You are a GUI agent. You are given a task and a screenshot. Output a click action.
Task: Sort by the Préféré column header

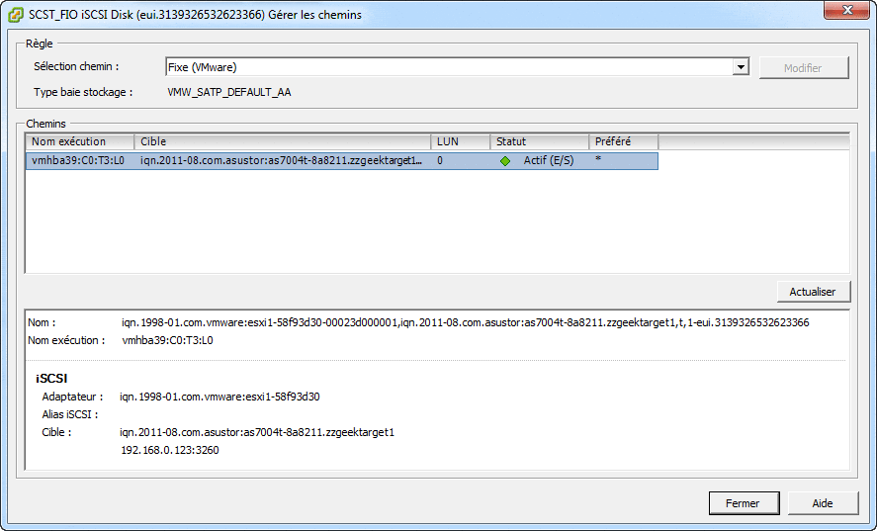623,141
